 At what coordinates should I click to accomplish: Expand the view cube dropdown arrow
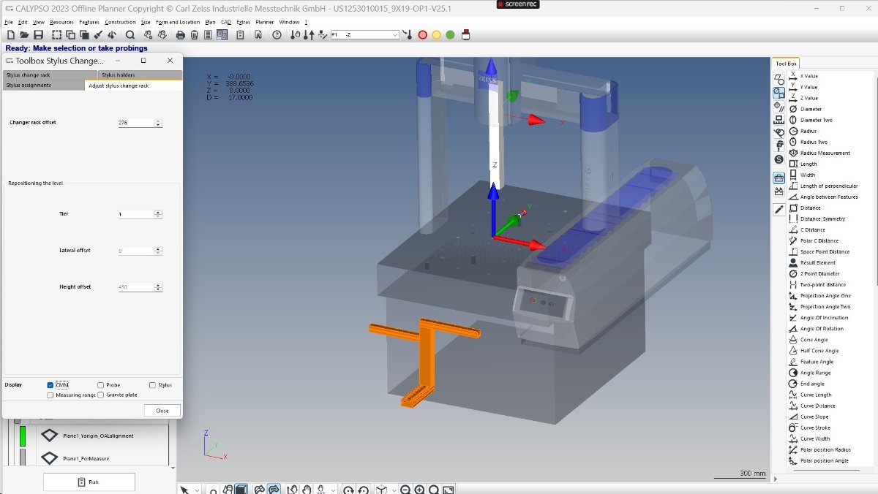pos(392,490)
